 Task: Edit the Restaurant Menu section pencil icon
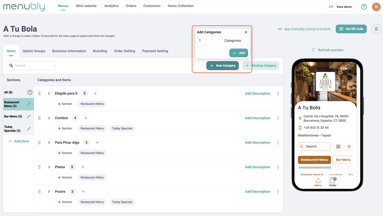[x=29, y=104]
